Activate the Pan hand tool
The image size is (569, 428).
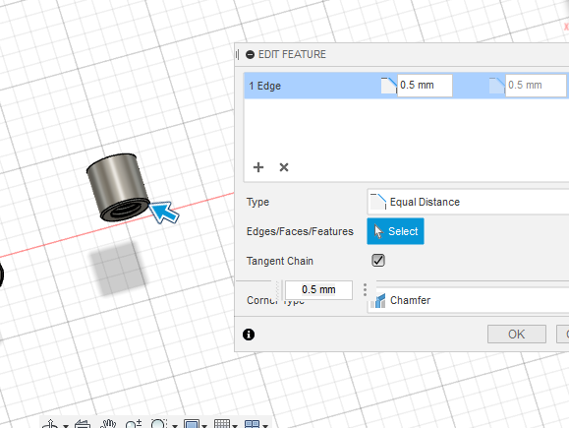108,424
